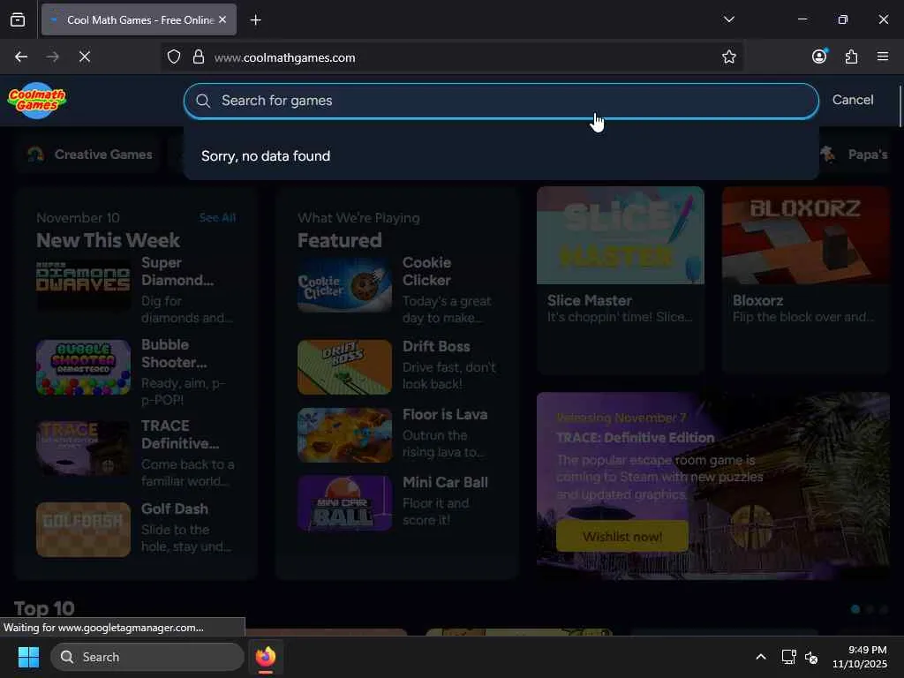Viewport: 904px width, 678px height.
Task: Open the taskbar clock and date
Action: click(859, 657)
